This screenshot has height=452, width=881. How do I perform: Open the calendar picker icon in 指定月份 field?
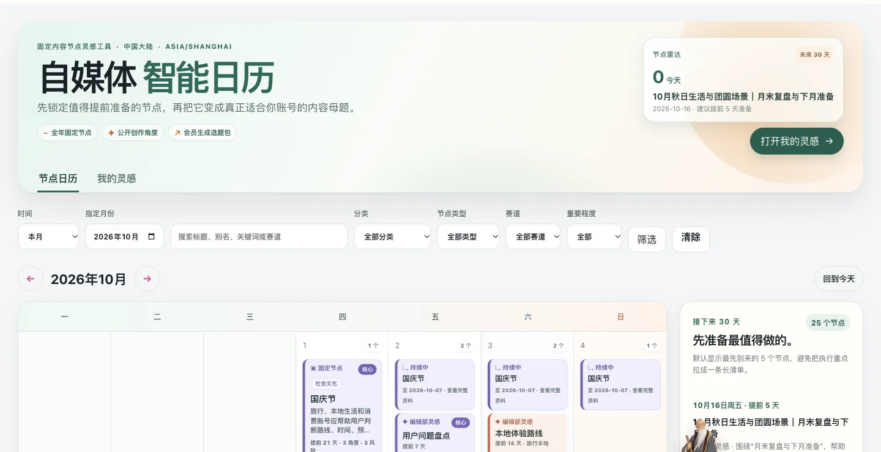pyautogui.click(x=152, y=236)
